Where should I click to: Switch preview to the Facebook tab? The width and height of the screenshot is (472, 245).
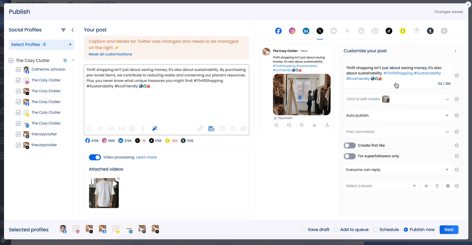coord(278,31)
